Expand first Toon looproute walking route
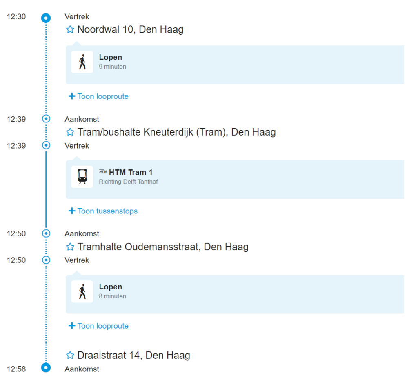 99,96
